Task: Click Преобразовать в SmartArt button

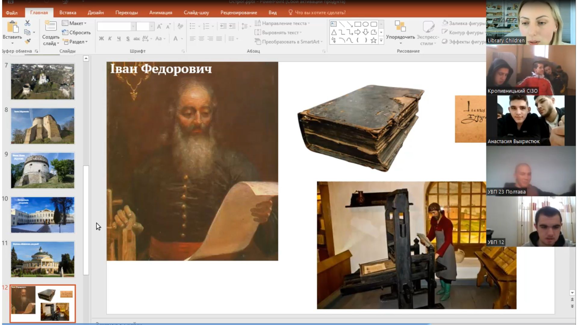Action: [x=289, y=42]
